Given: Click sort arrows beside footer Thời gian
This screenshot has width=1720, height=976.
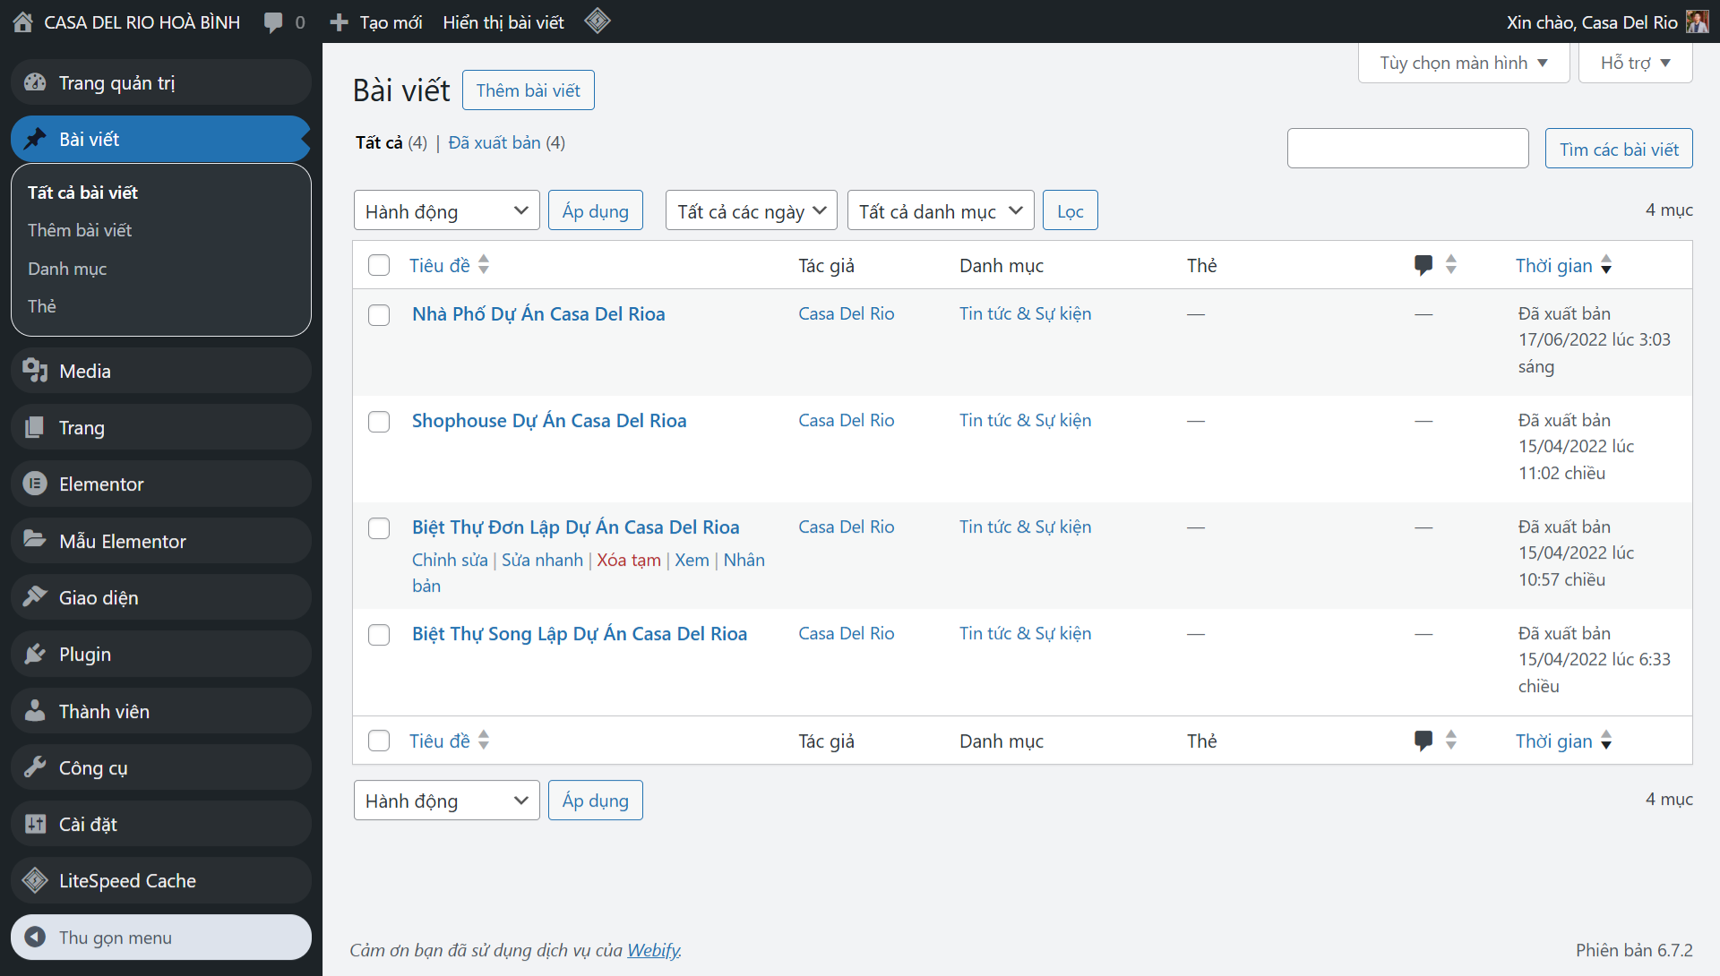Looking at the screenshot, I should coord(1606,740).
